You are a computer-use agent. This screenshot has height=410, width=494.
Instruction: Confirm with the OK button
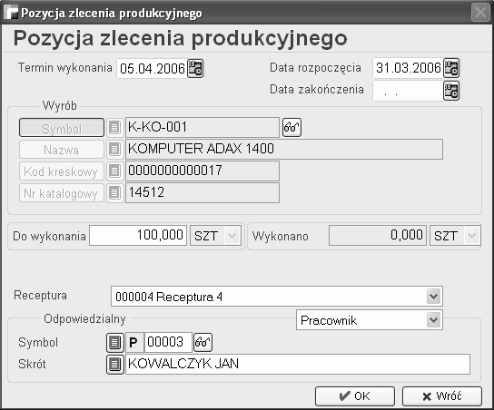pos(355,396)
